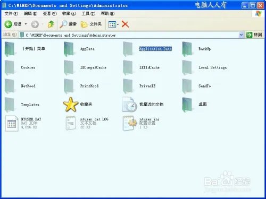Viewport: 266px width, 199px height.
Task: Select the Templates folder icon
Action: pyautogui.click(x=10, y=105)
